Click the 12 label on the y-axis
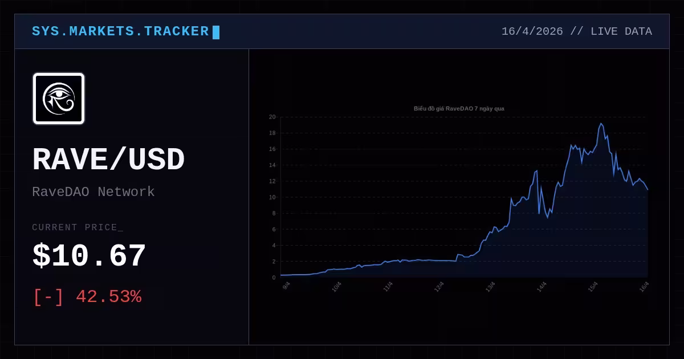This screenshot has width=684, height=359. coord(272,181)
